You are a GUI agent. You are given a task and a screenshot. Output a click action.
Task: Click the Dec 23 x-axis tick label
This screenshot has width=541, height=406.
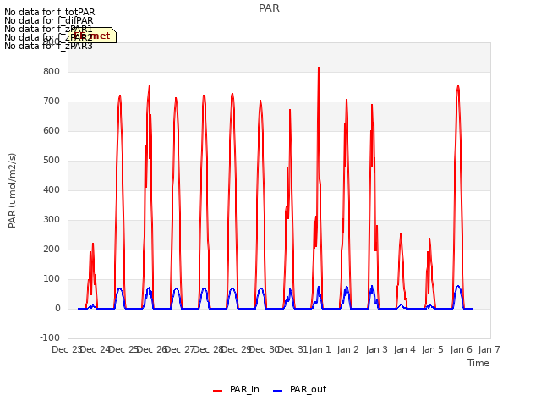pyautogui.click(x=66, y=349)
